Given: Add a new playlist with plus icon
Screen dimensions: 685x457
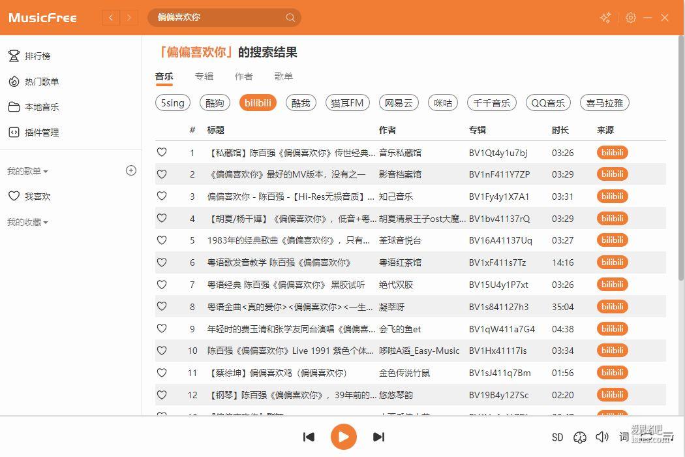Looking at the screenshot, I should [131, 170].
